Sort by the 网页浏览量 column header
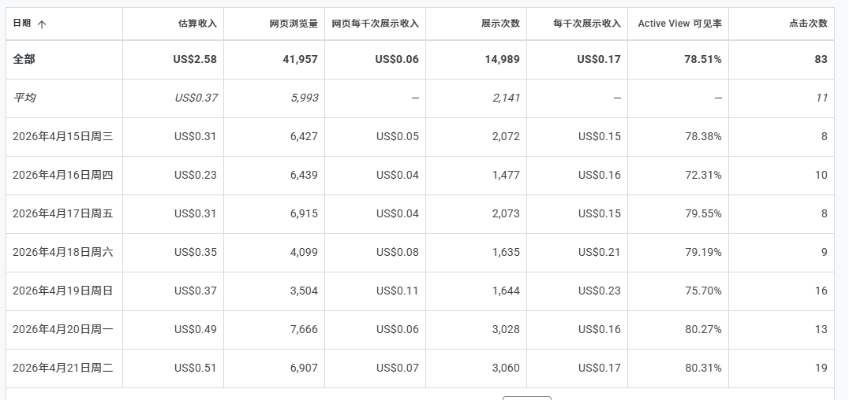This screenshot has height=400, width=849. coord(294,24)
